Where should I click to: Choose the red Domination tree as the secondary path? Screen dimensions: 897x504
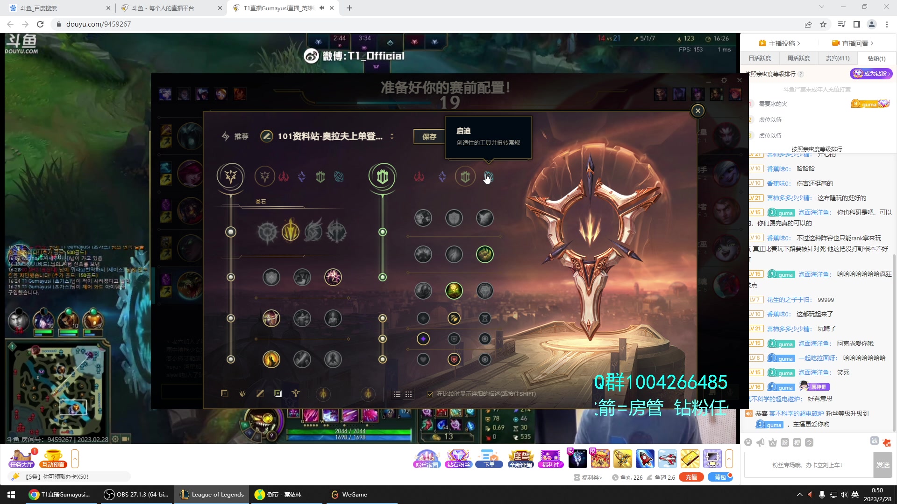tap(419, 176)
